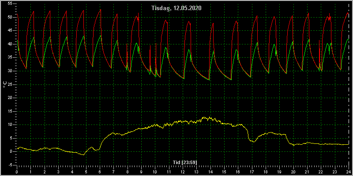
Task: Click the °C axis unit label
Action: point(5,84)
